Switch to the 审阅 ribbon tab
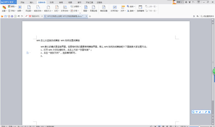Screen dimensions: 215x127 tap(61, 2)
